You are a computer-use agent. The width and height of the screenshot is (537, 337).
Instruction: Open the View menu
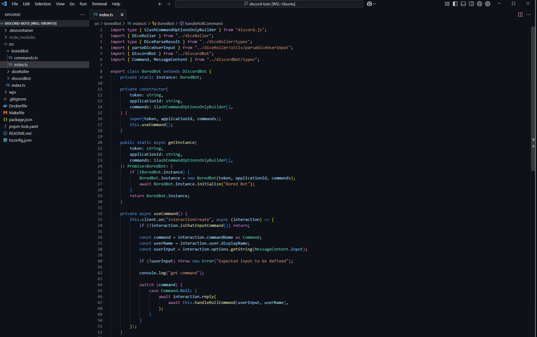60,4
